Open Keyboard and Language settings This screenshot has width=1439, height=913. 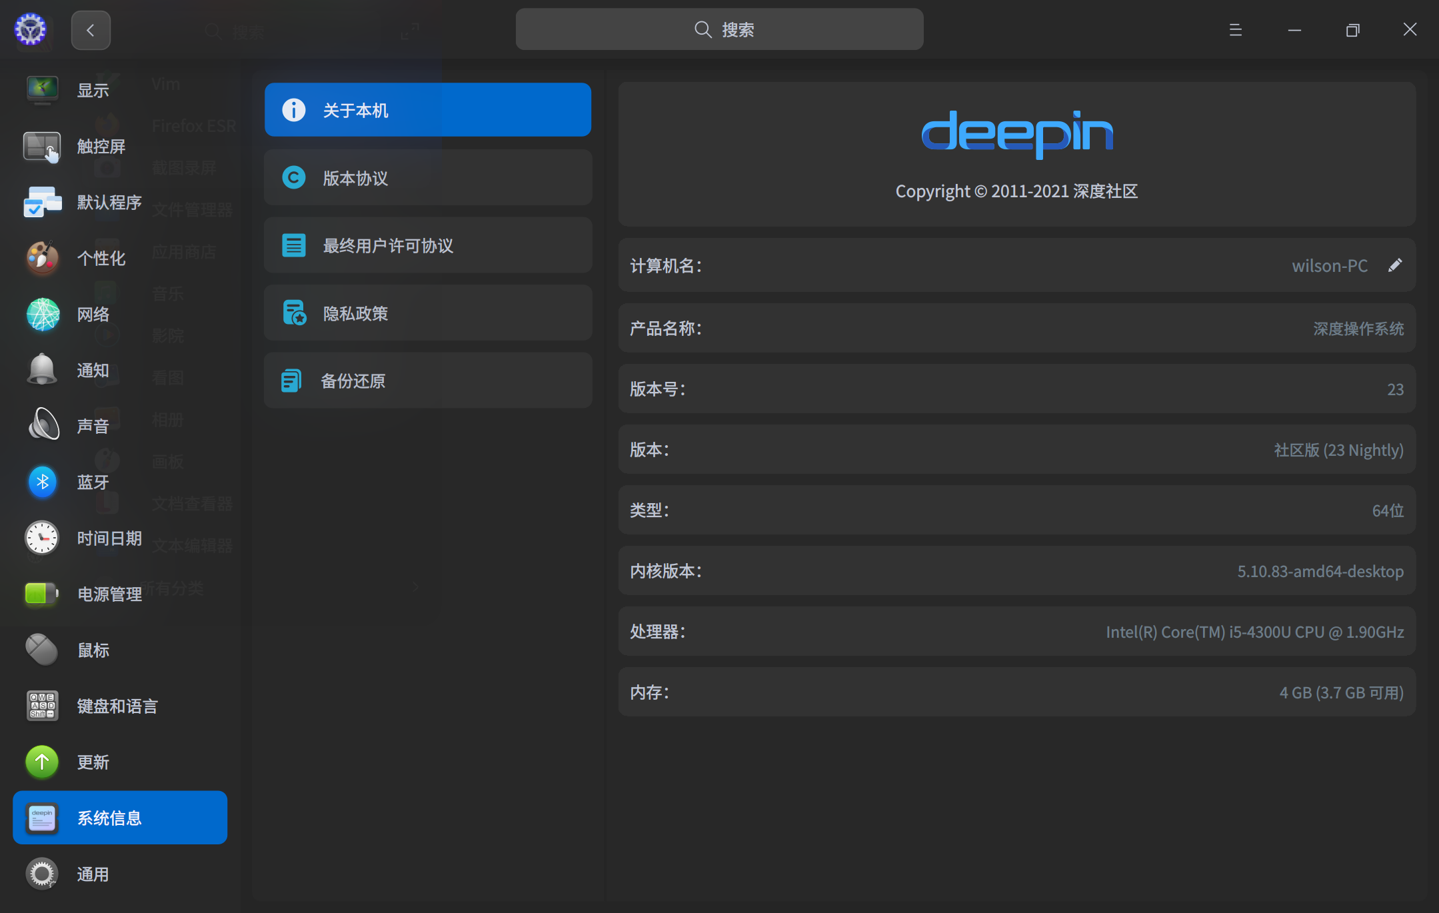(x=117, y=706)
